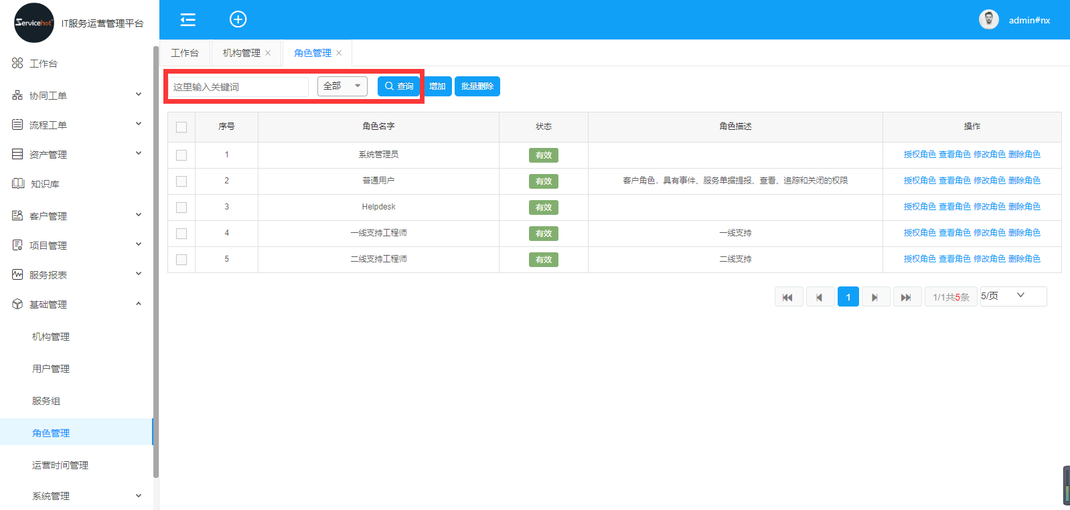Viewport: 1070px width, 510px height.
Task: Tick the checkbox for 系统管理员 row
Action: [181, 155]
